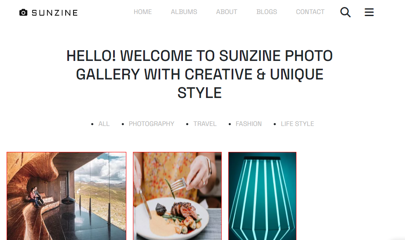Open the BLOGS nav link
The image size is (405, 240).
point(267,12)
